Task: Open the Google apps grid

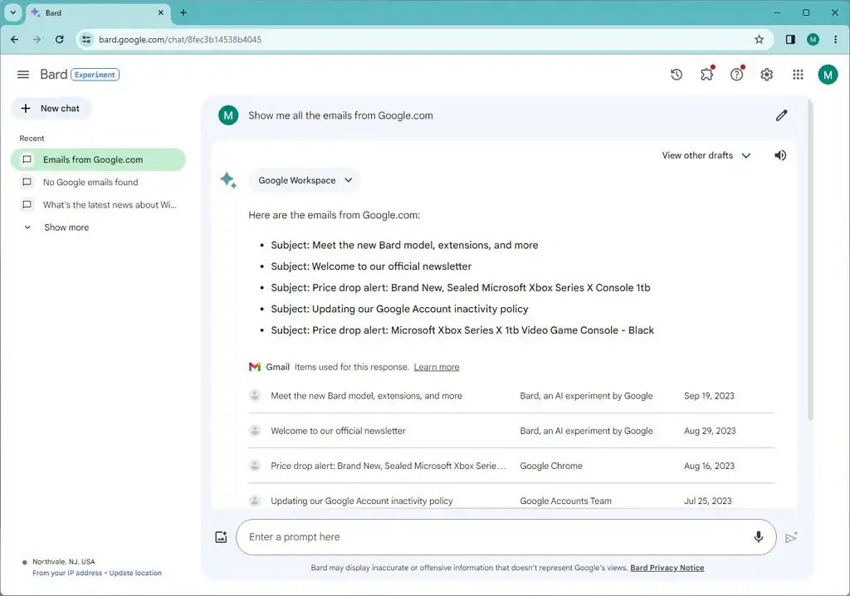Action: coord(797,74)
